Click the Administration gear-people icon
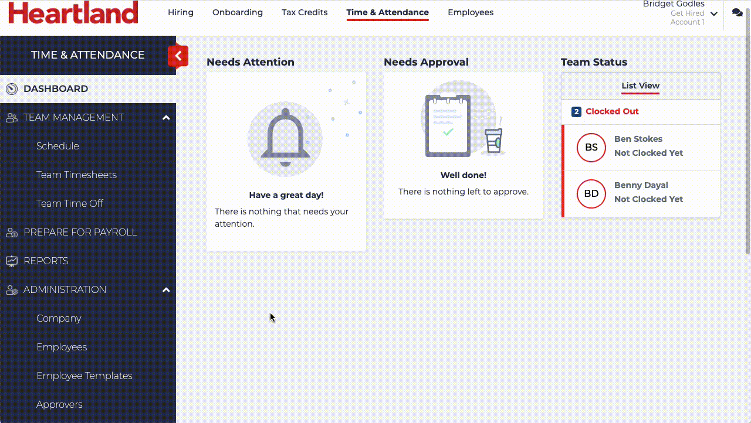751x423 pixels. pyautogui.click(x=12, y=290)
